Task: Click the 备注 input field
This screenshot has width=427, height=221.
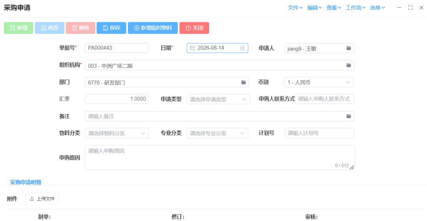Action: [x=219, y=116]
